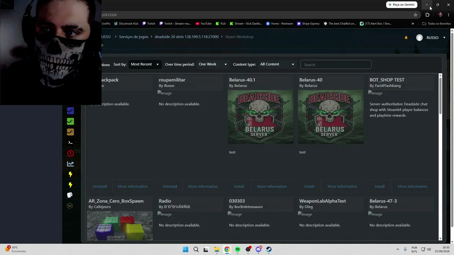Open the Stream - Kick Dashboard bookmark

246,24
